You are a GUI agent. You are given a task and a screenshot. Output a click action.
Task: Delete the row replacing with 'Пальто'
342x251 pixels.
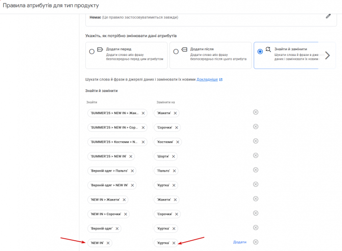click(255, 170)
